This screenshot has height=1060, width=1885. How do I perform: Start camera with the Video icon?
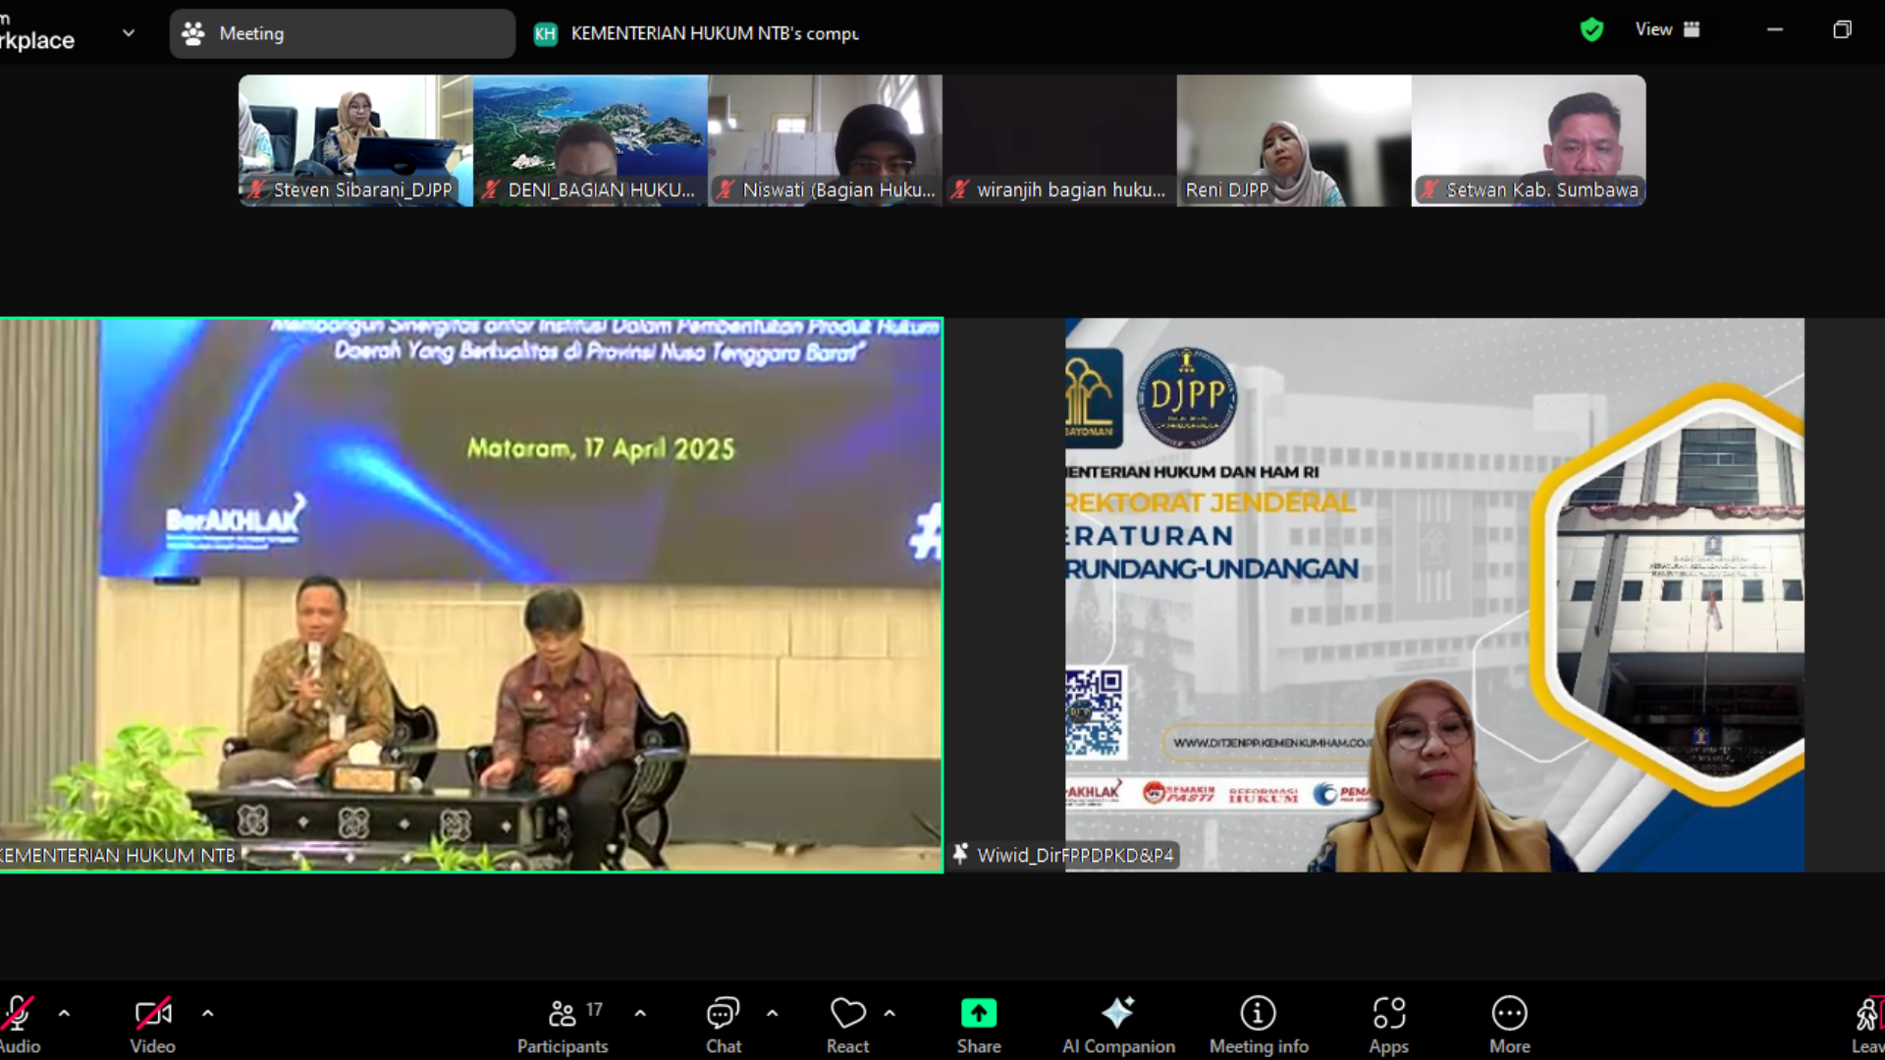[153, 1014]
